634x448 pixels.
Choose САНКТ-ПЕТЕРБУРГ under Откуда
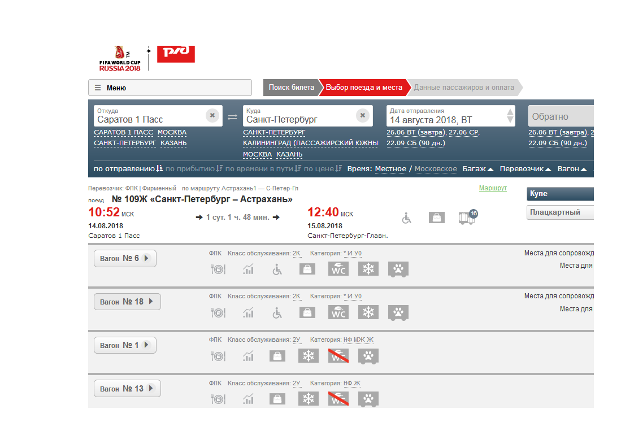[x=124, y=143]
